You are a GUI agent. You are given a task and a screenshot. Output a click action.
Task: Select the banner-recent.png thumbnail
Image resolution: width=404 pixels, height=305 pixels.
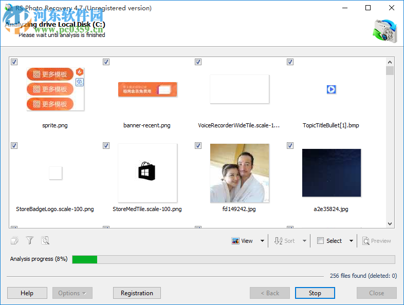[148, 89]
